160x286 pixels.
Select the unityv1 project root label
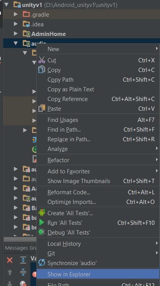coord(32,5)
